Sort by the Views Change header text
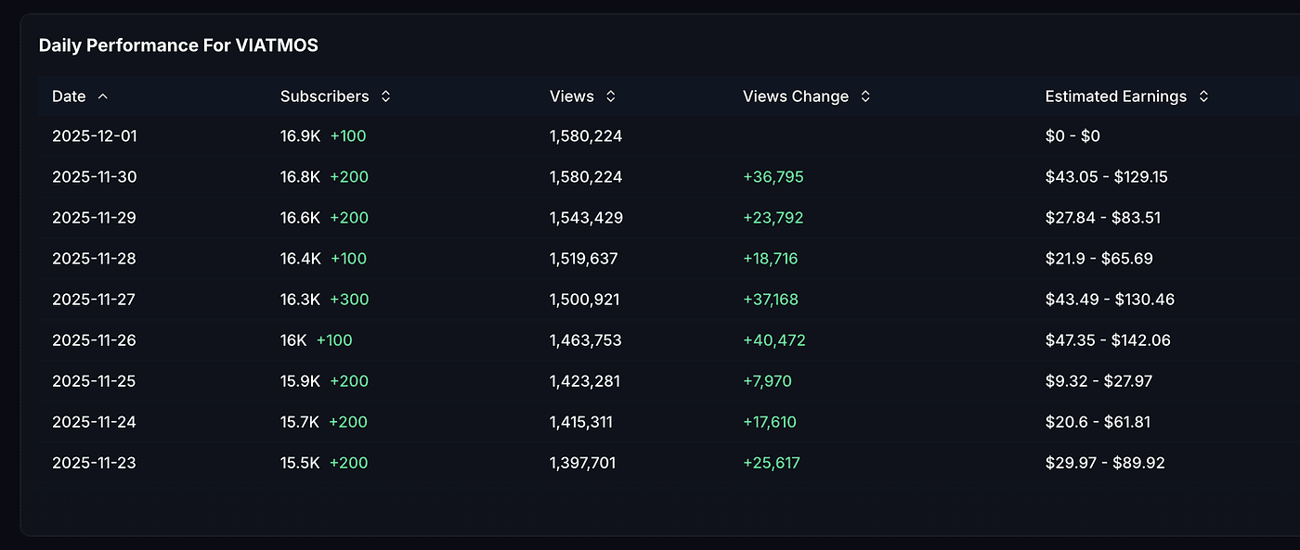Image resolution: width=1300 pixels, height=550 pixels. pyautogui.click(x=795, y=96)
